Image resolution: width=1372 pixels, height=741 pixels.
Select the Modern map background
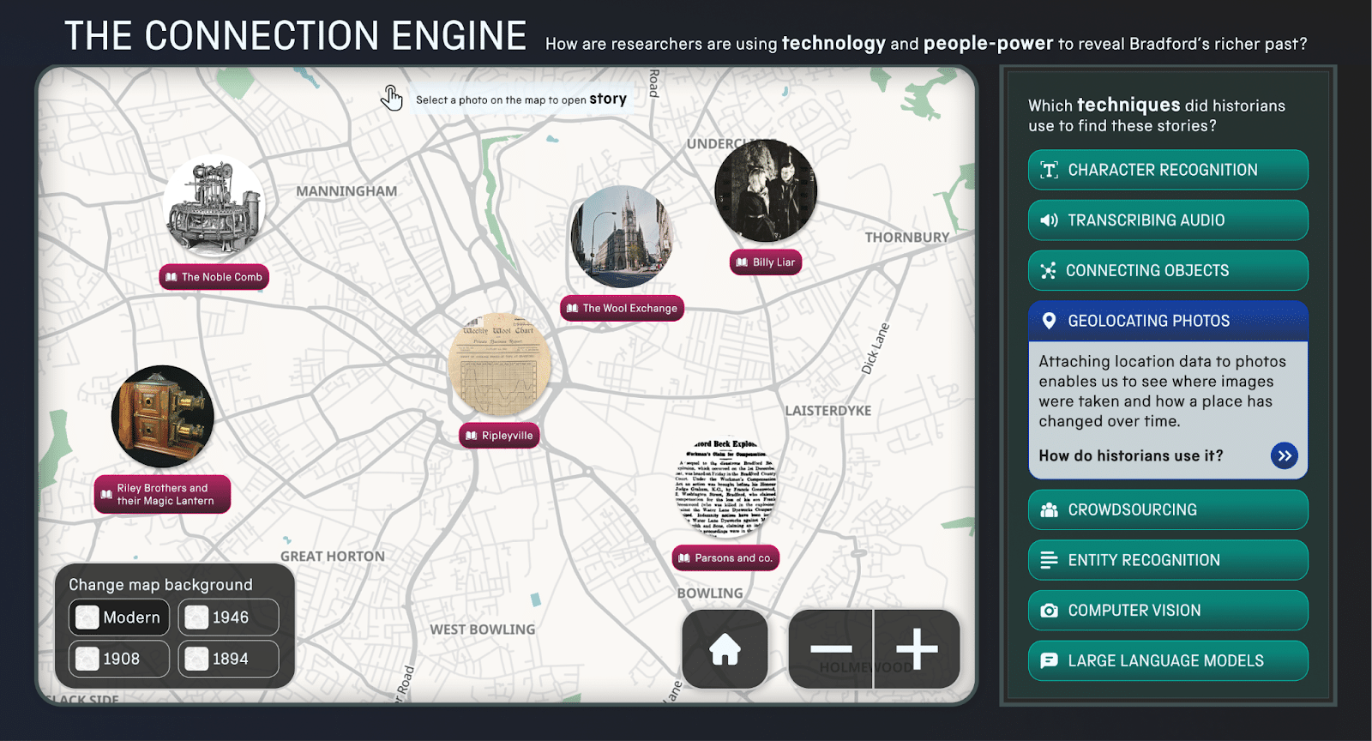point(119,617)
